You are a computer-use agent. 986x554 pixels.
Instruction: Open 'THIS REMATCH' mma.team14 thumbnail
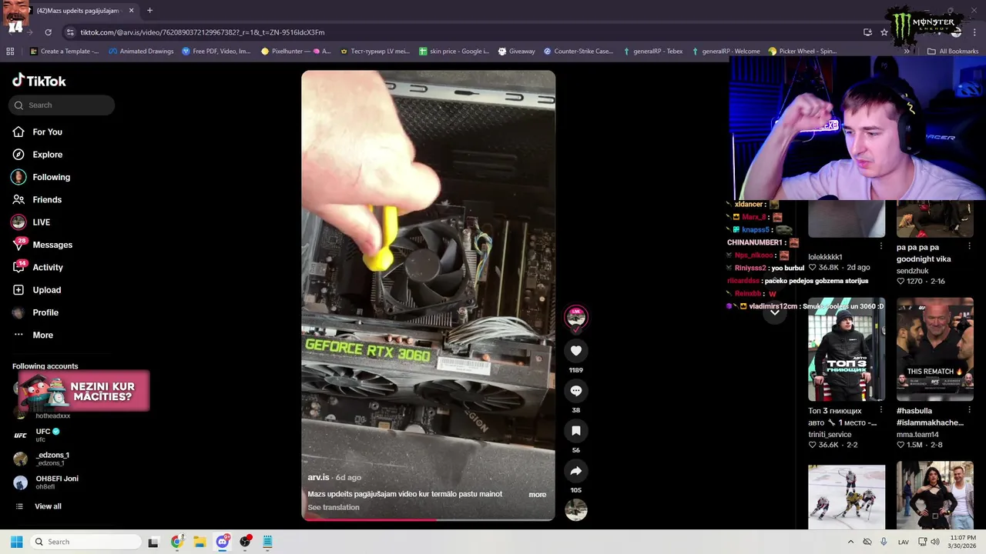[935, 349]
